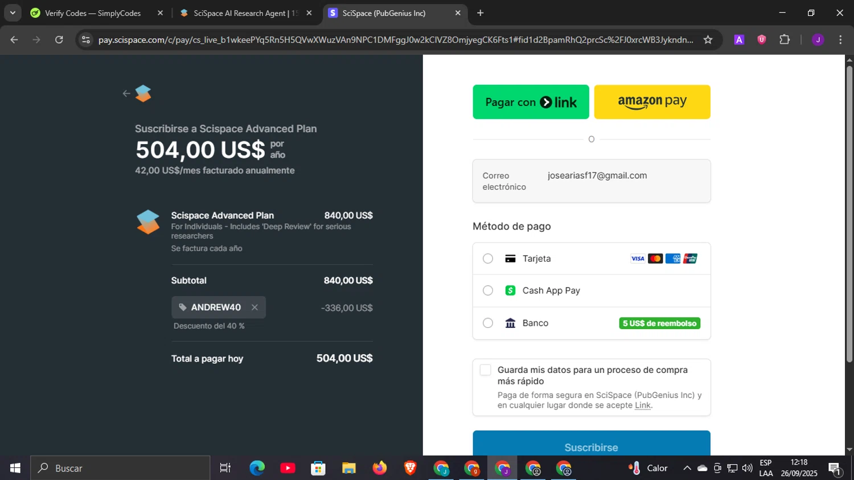
Task: Open the Chrome profile J avatar
Action: click(818, 39)
